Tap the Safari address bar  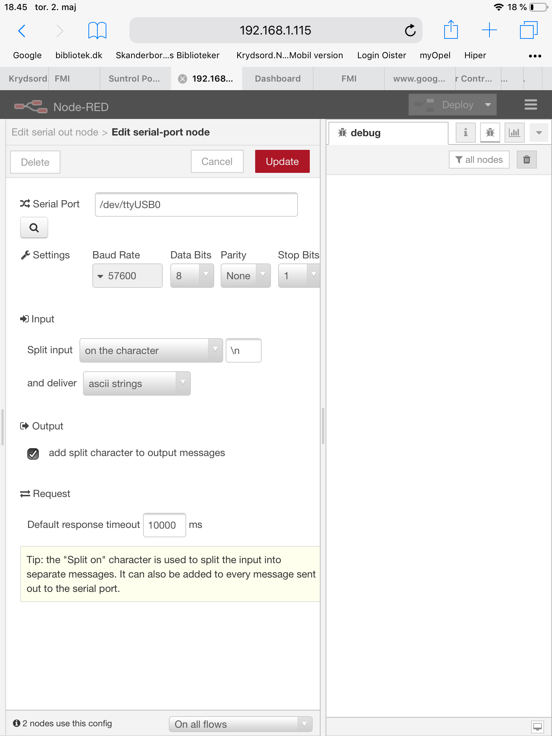(x=276, y=30)
